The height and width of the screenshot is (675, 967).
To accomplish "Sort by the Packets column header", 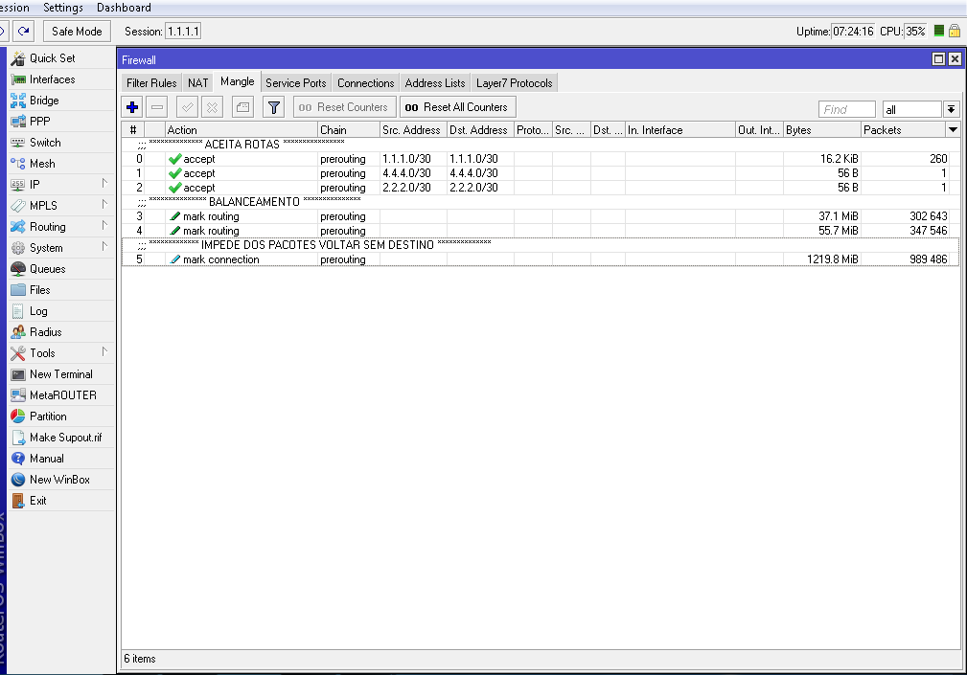I will (x=904, y=130).
